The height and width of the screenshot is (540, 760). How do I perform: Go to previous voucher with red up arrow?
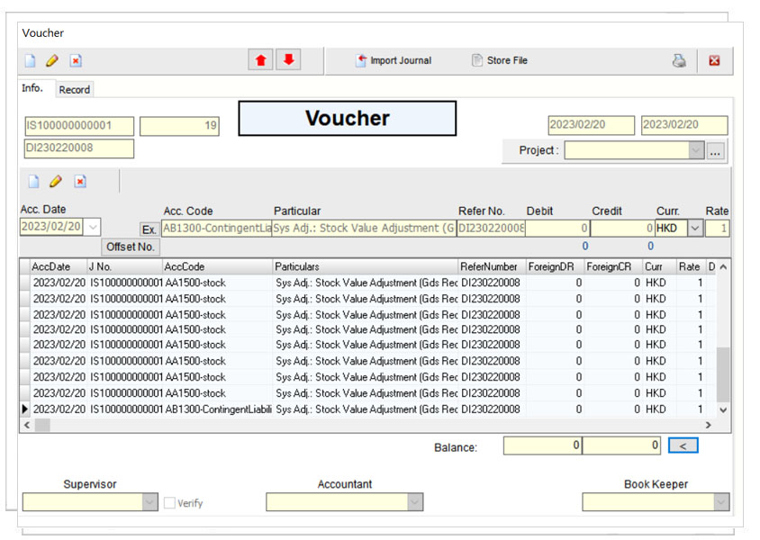[261, 60]
